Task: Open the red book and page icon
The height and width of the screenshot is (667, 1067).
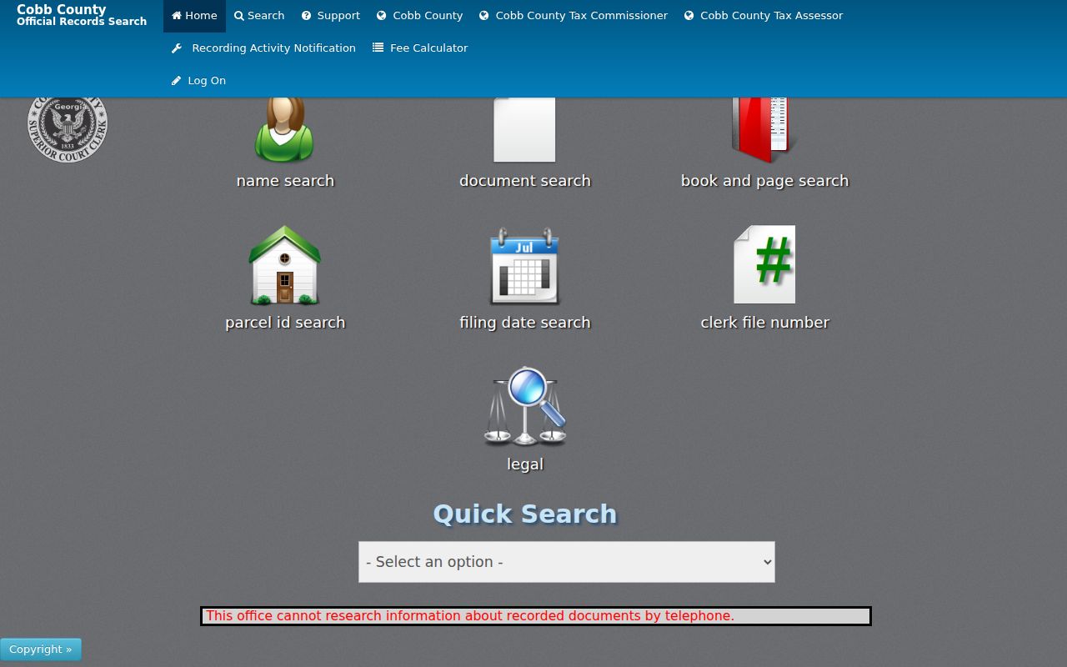Action: pyautogui.click(x=763, y=130)
